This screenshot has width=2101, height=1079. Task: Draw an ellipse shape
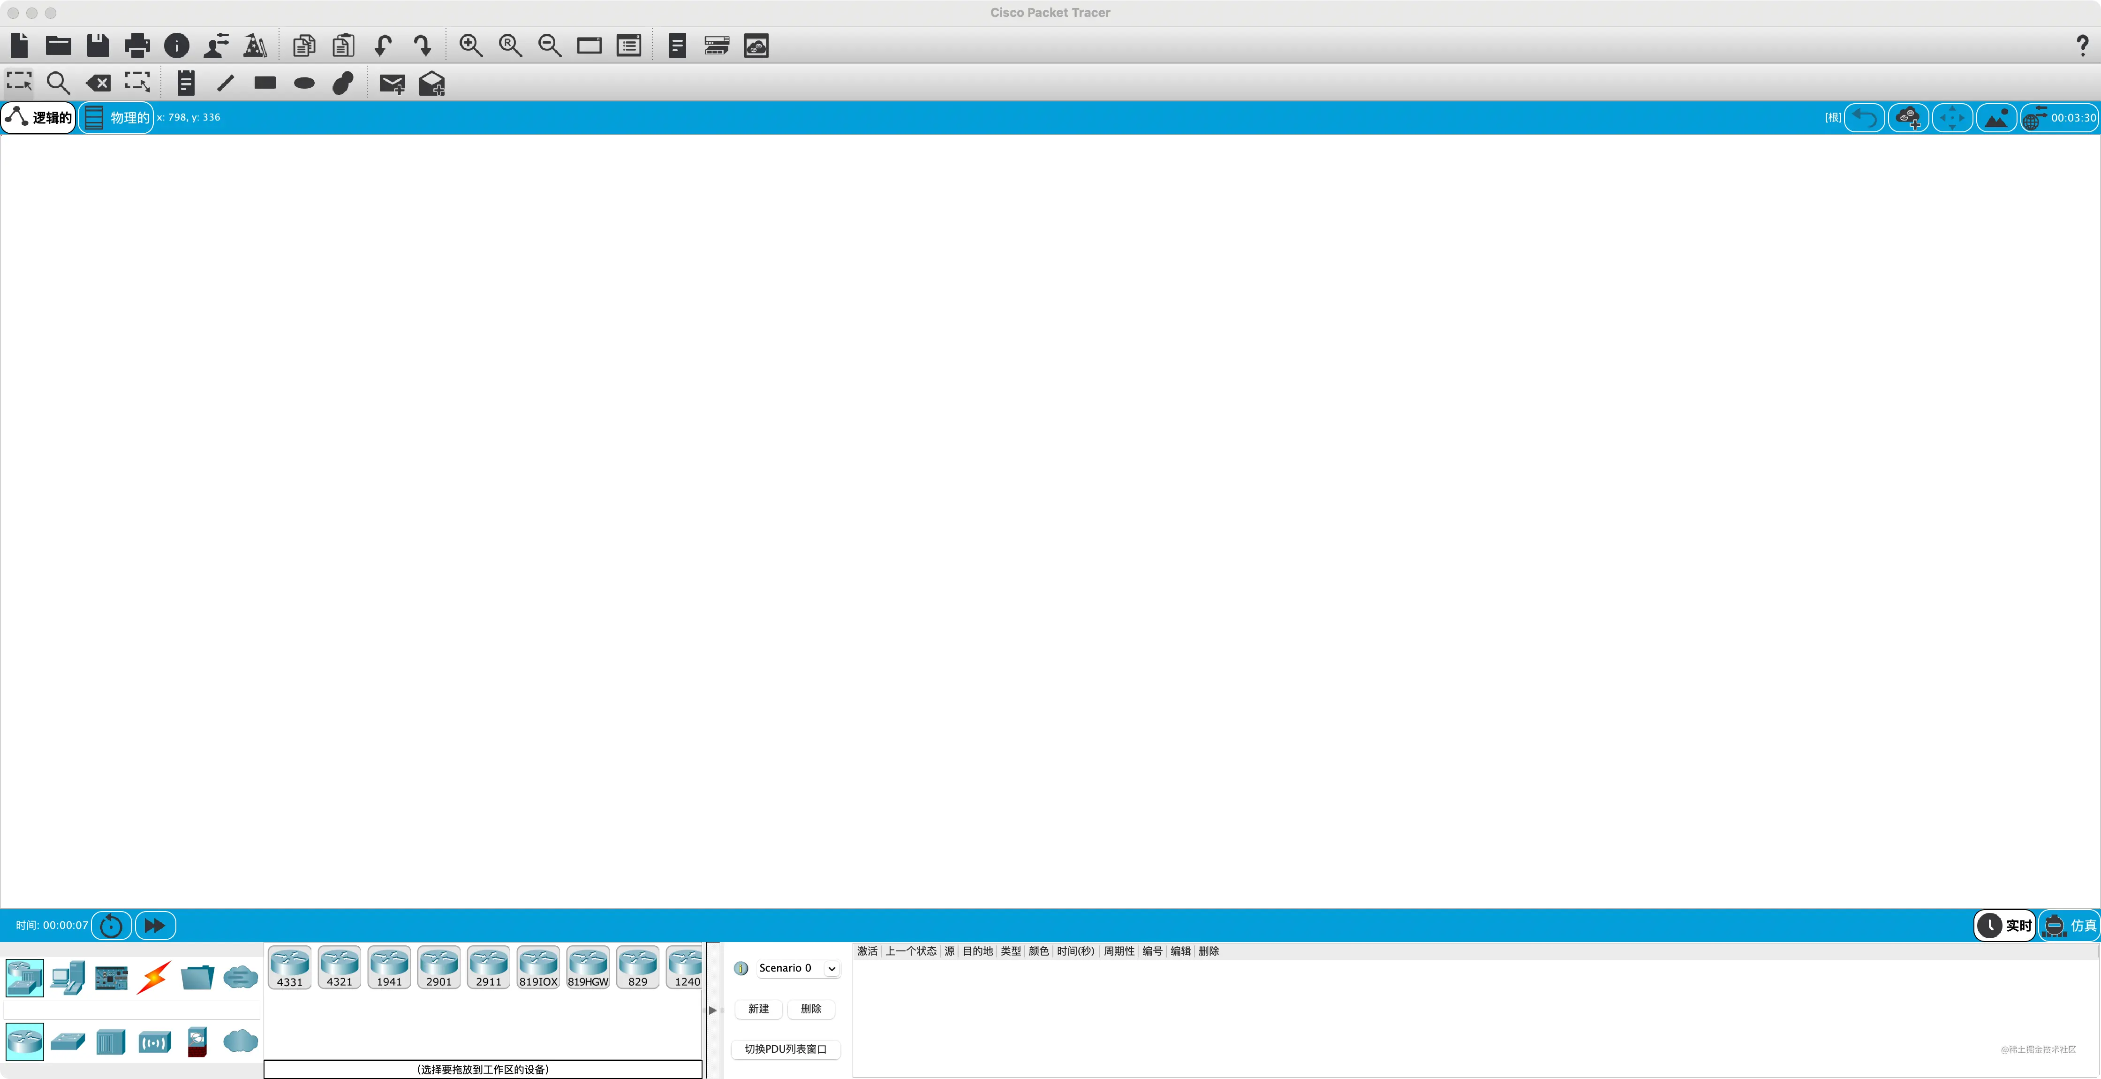(x=304, y=83)
